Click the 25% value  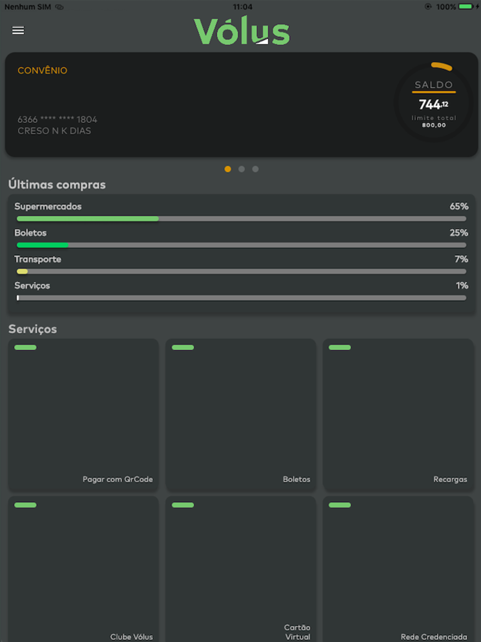459,232
